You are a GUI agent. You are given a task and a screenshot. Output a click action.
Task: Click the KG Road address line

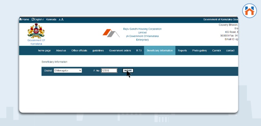tap(232, 32)
